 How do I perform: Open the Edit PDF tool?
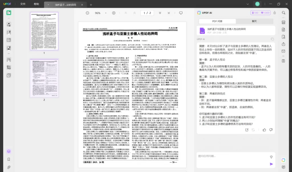point(9,33)
